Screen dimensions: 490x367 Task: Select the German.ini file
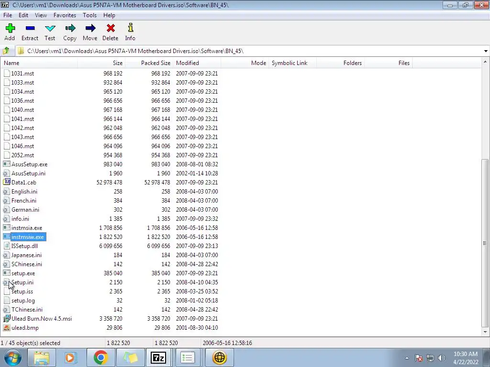point(25,209)
